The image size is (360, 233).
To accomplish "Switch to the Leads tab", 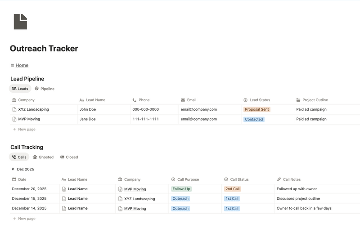I will [20, 89].
